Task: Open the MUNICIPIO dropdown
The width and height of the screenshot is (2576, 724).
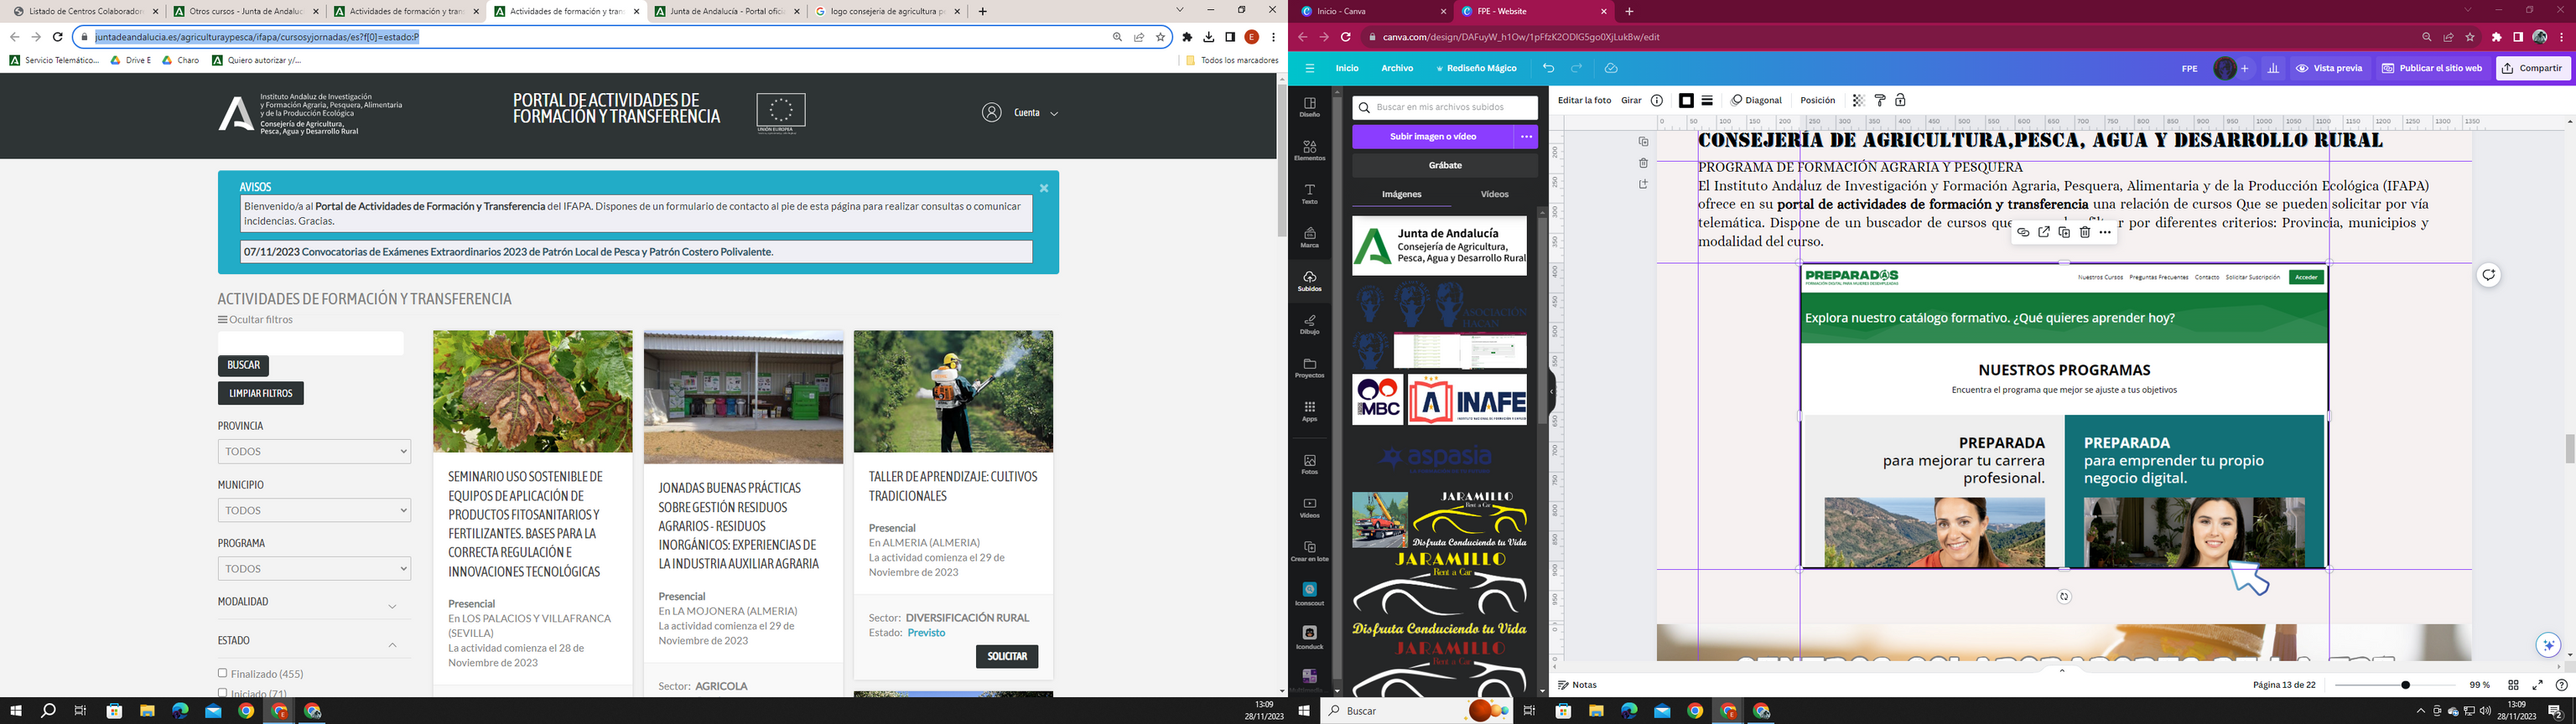Action: (314, 510)
